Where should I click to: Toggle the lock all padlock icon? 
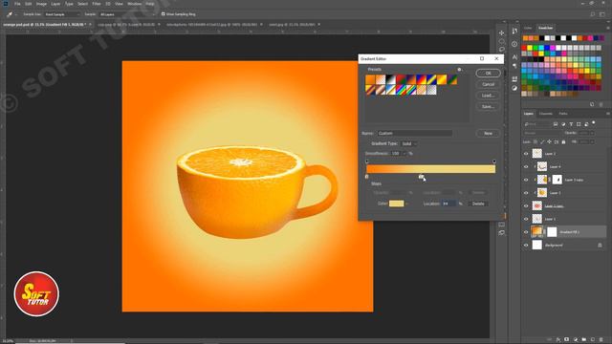coord(563,142)
